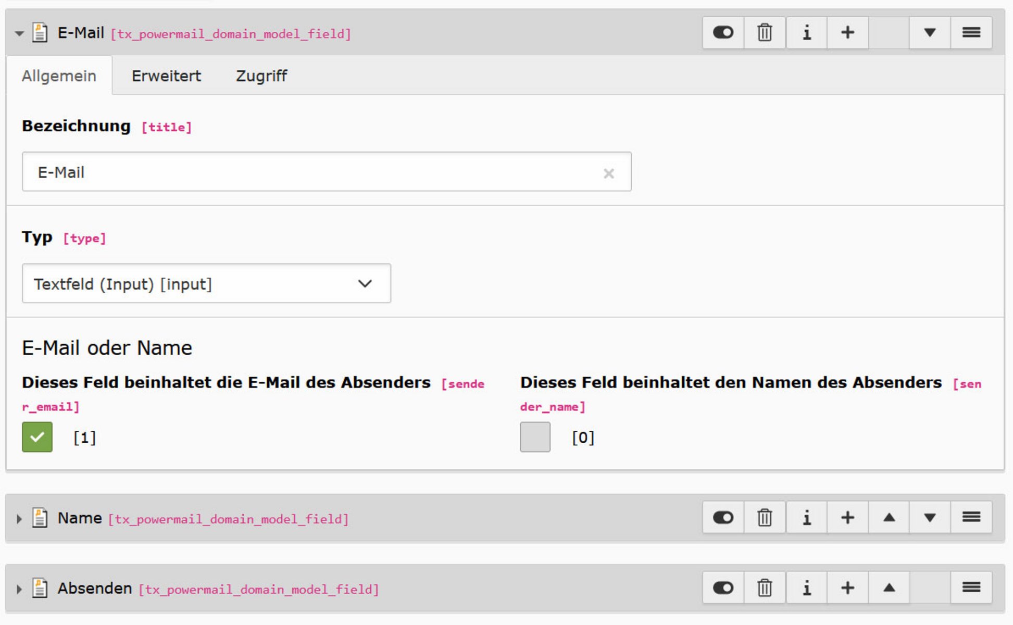Grab the drag handle of Name record
This screenshot has height=625, width=1013.
[x=971, y=517]
